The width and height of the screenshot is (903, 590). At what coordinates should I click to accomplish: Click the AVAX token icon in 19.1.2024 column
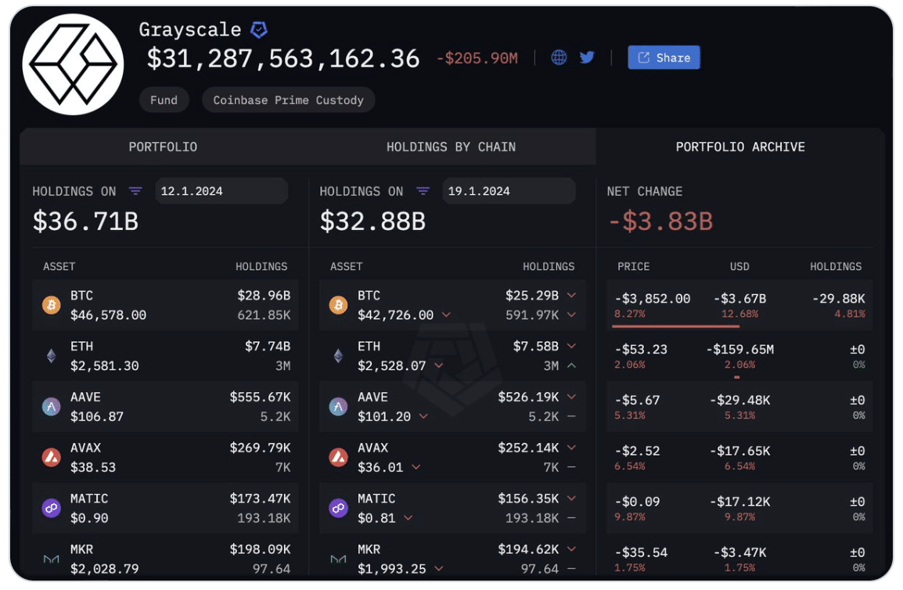tap(338, 458)
